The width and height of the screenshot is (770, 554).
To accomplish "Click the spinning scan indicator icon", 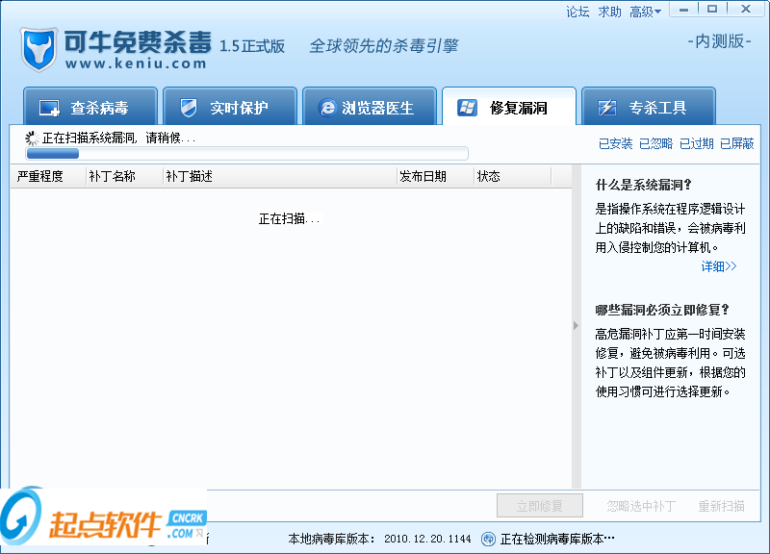I will click(x=33, y=138).
